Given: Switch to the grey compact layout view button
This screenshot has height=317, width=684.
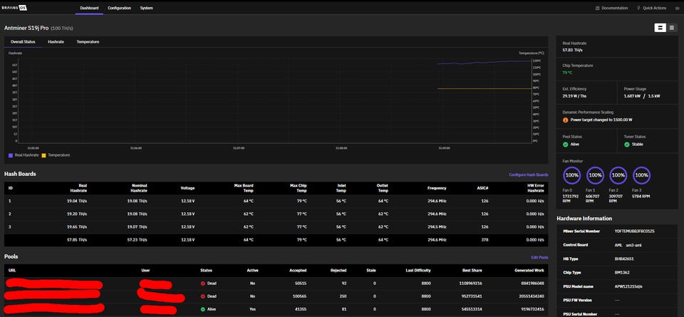Looking at the screenshot, I should [x=672, y=28].
